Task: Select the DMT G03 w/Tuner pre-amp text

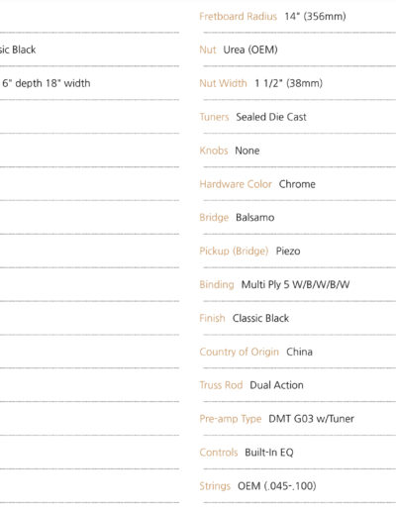Action: click(x=311, y=419)
